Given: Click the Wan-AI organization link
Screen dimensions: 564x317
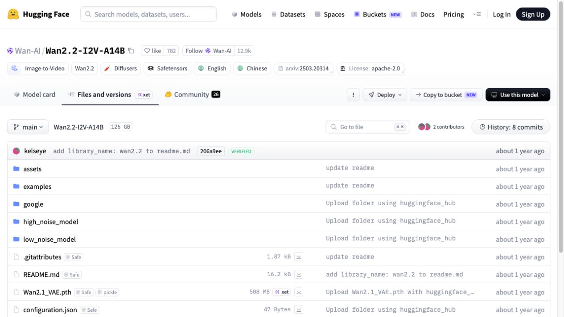Looking at the screenshot, I should 28,51.
